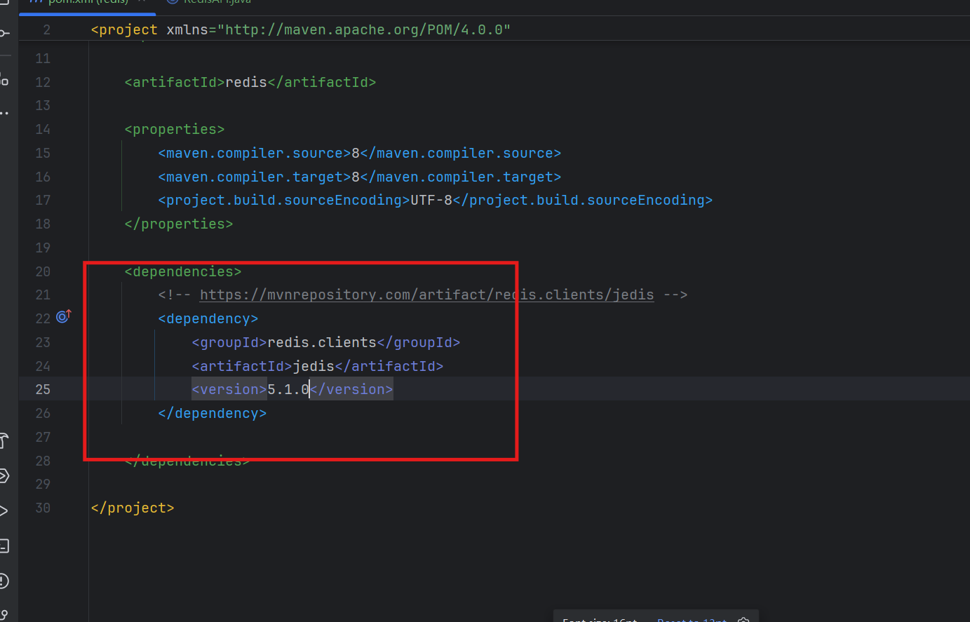Click line number 25 in the gutter

[x=43, y=389]
